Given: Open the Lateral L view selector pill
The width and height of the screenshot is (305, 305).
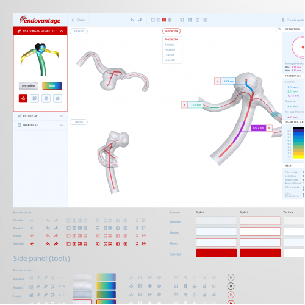Looking at the screenshot, I should coord(79,122).
